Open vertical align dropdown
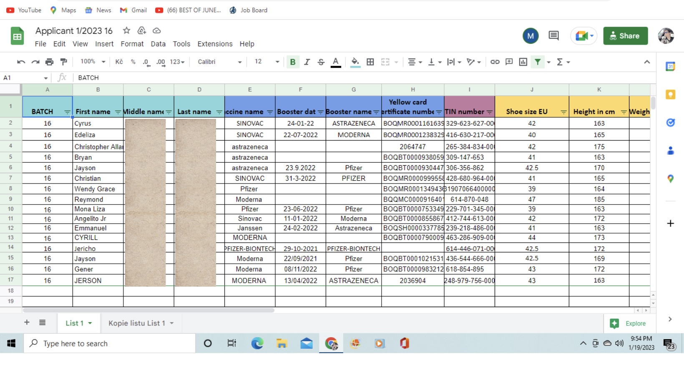The image size is (684, 368). click(435, 62)
